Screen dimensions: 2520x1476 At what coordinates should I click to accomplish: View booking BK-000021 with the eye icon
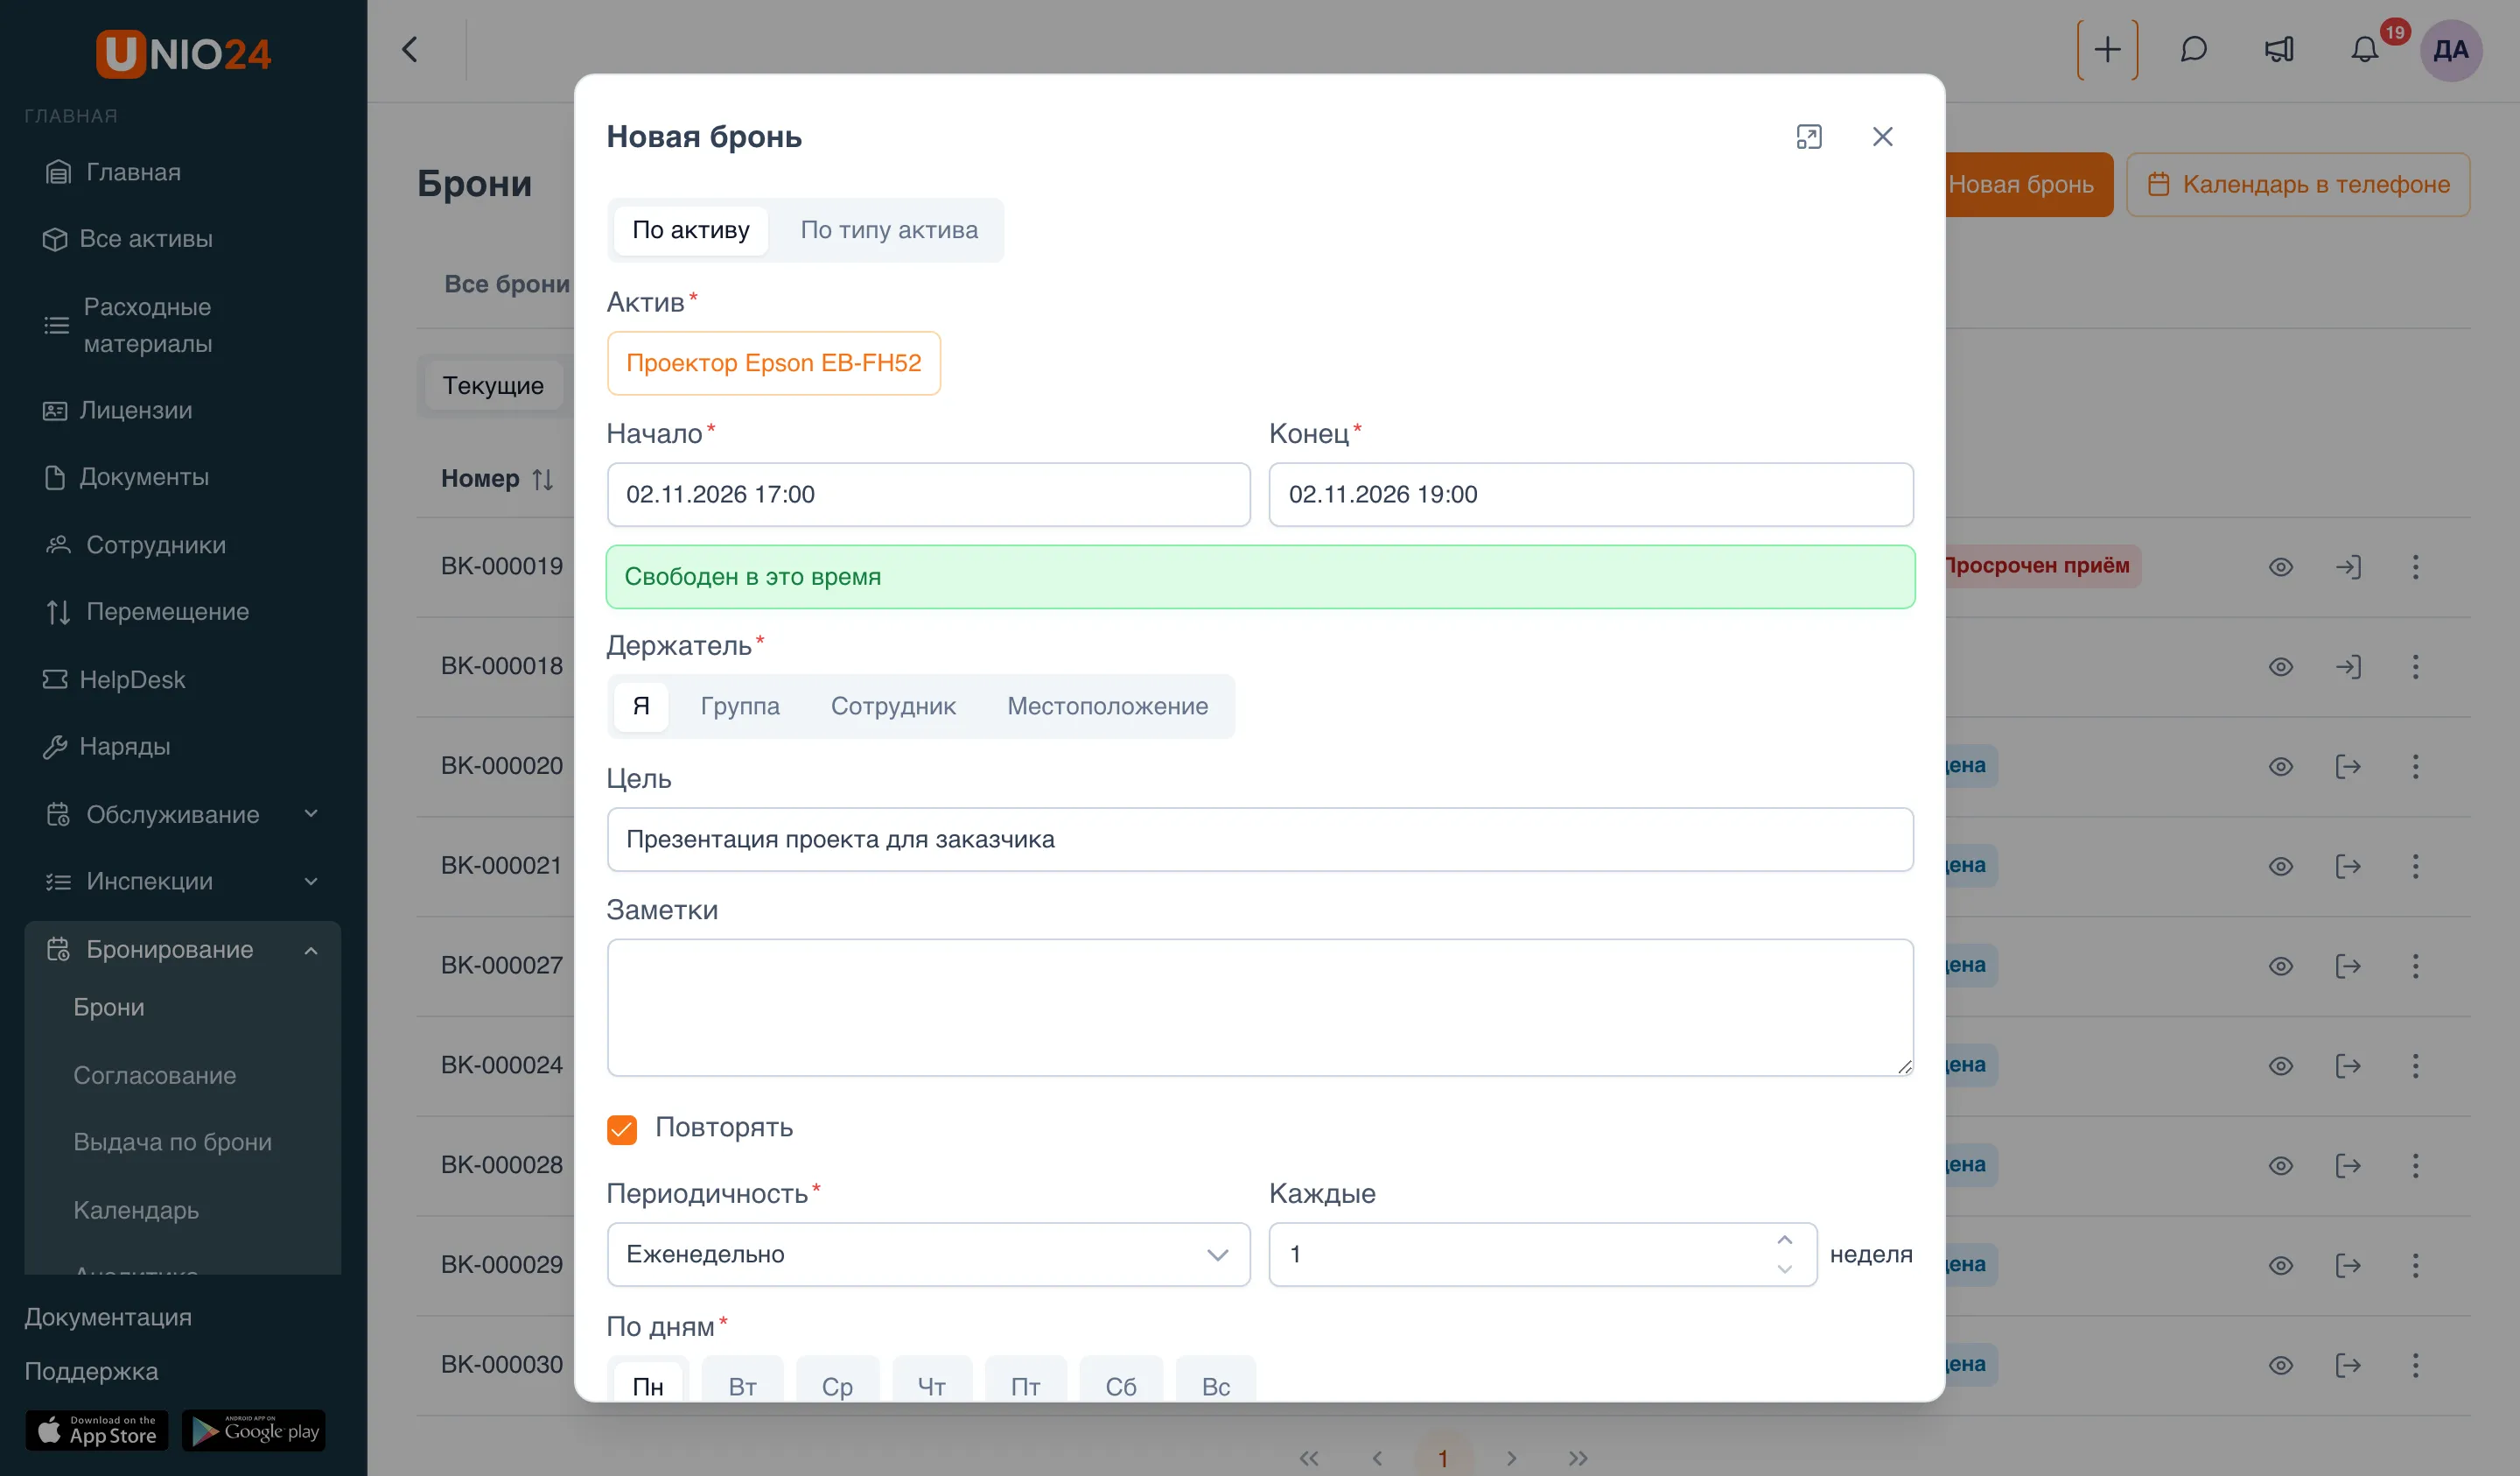pyautogui.click(x=2280, y=867)
